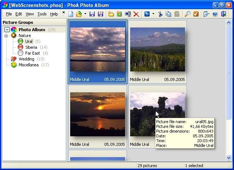Click the Undo arrow icon
Image resolution: width=234 pixels, height=170 pixels.
tap(147, 14)
